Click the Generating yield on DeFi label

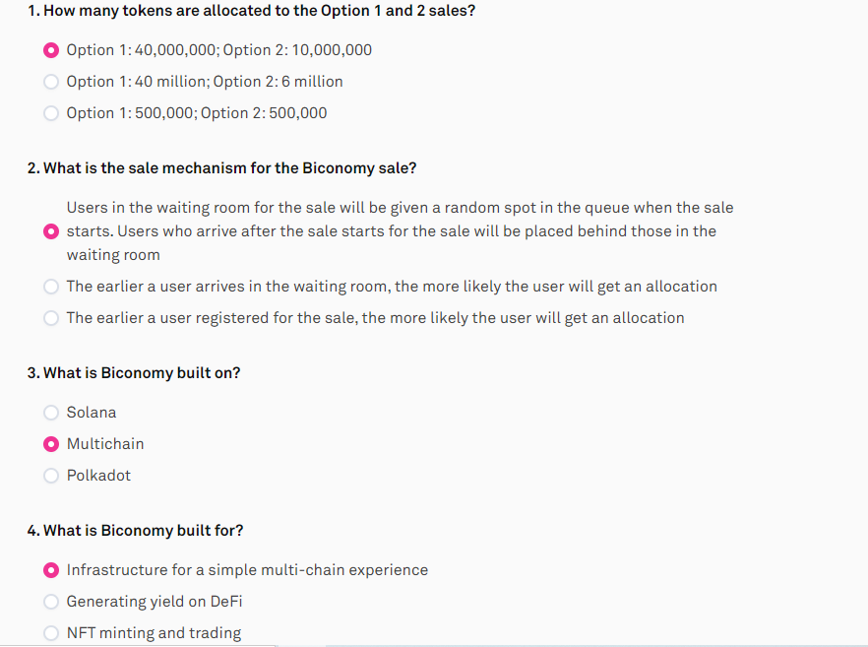click(155, 602)
